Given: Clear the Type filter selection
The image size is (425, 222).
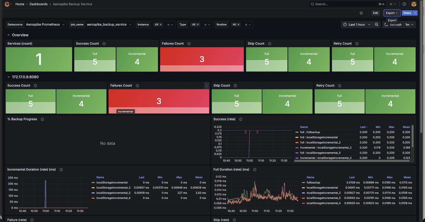Looking at the screenshot, I should tap(205, 25).
